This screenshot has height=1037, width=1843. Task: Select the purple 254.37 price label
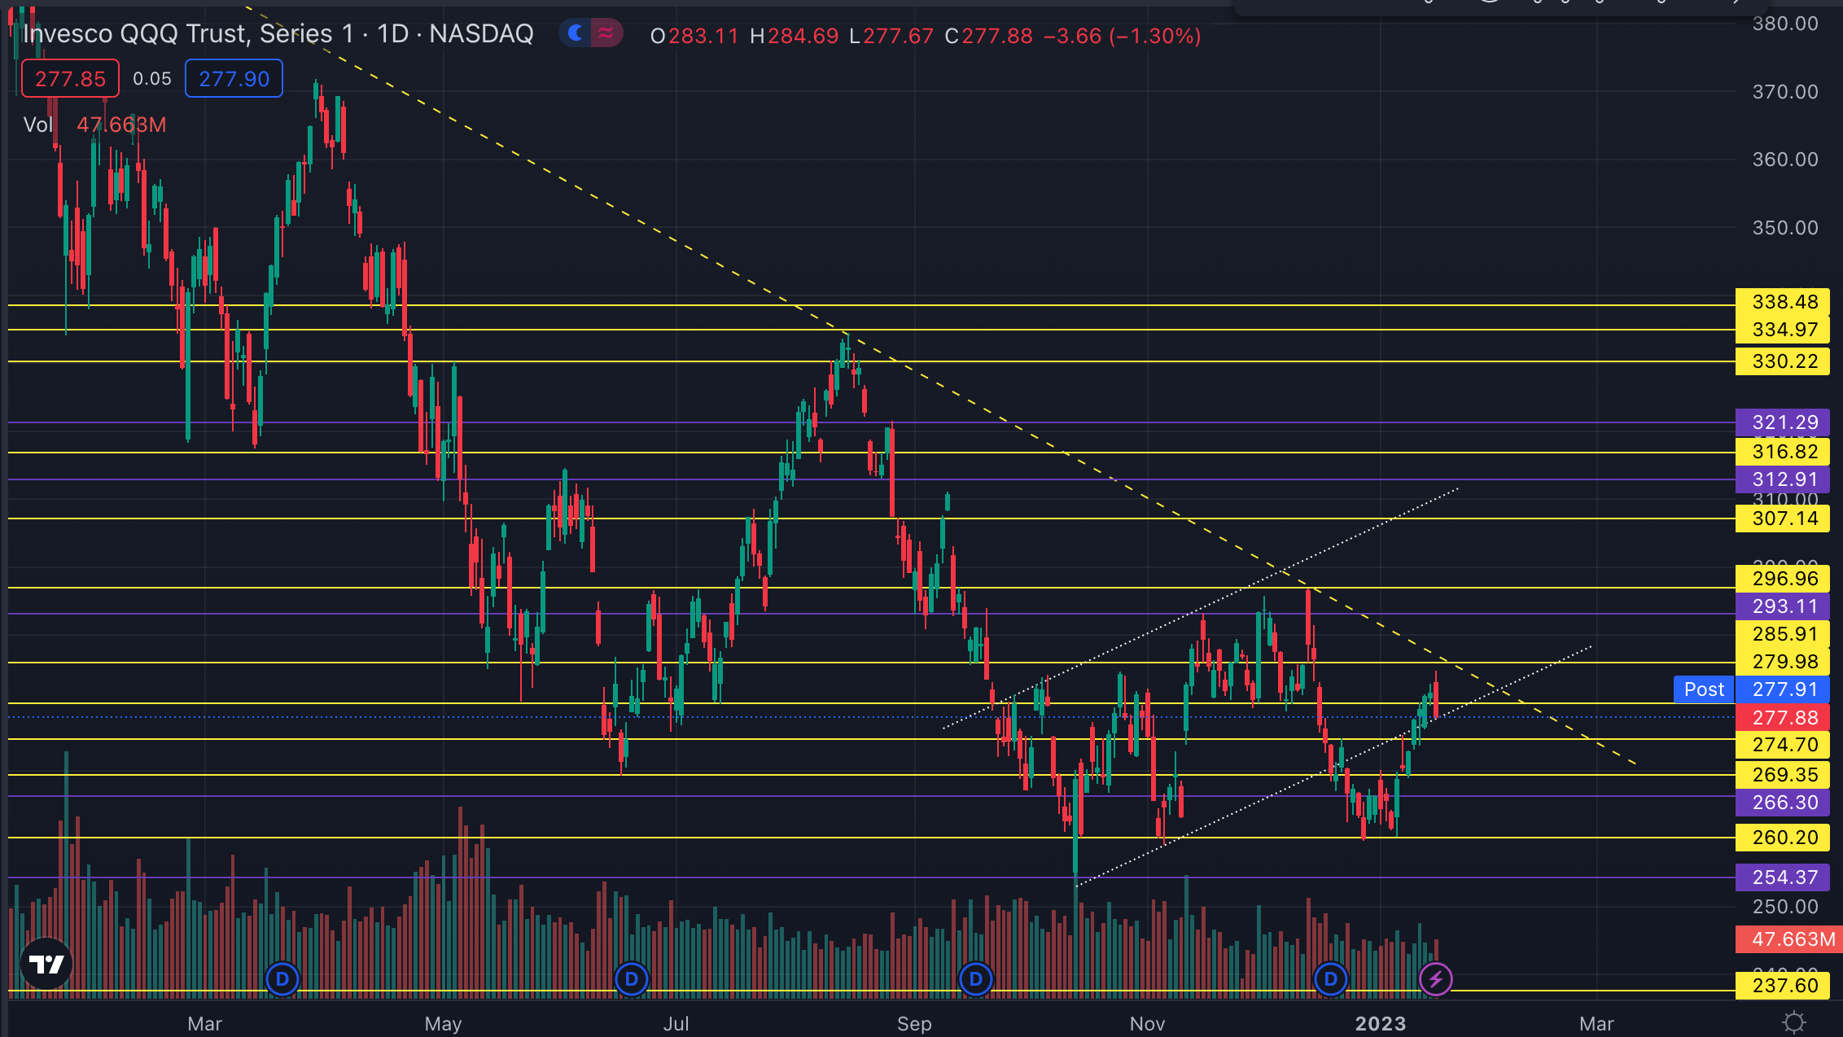click(1782, 877)
